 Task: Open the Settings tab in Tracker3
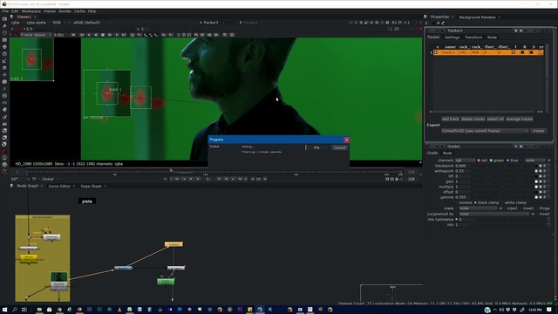pyautogui.click(x=452, y=38)
